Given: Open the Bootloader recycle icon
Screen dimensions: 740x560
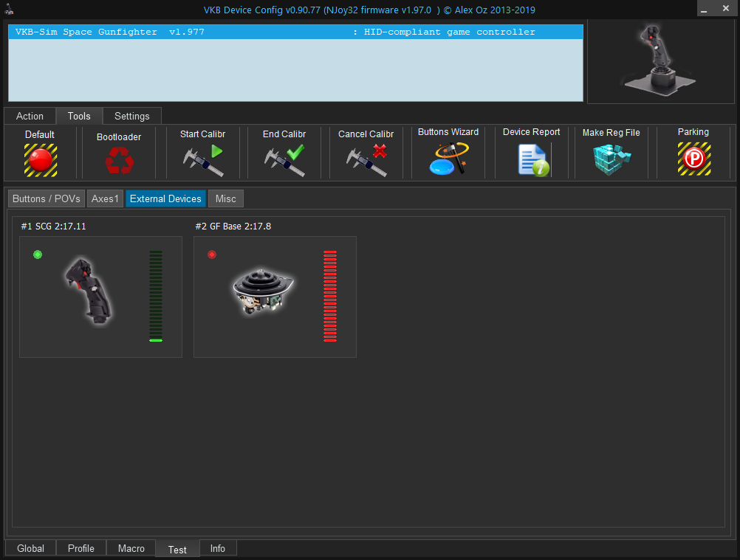Looking at the screenshot, I should tap(120, 160).
